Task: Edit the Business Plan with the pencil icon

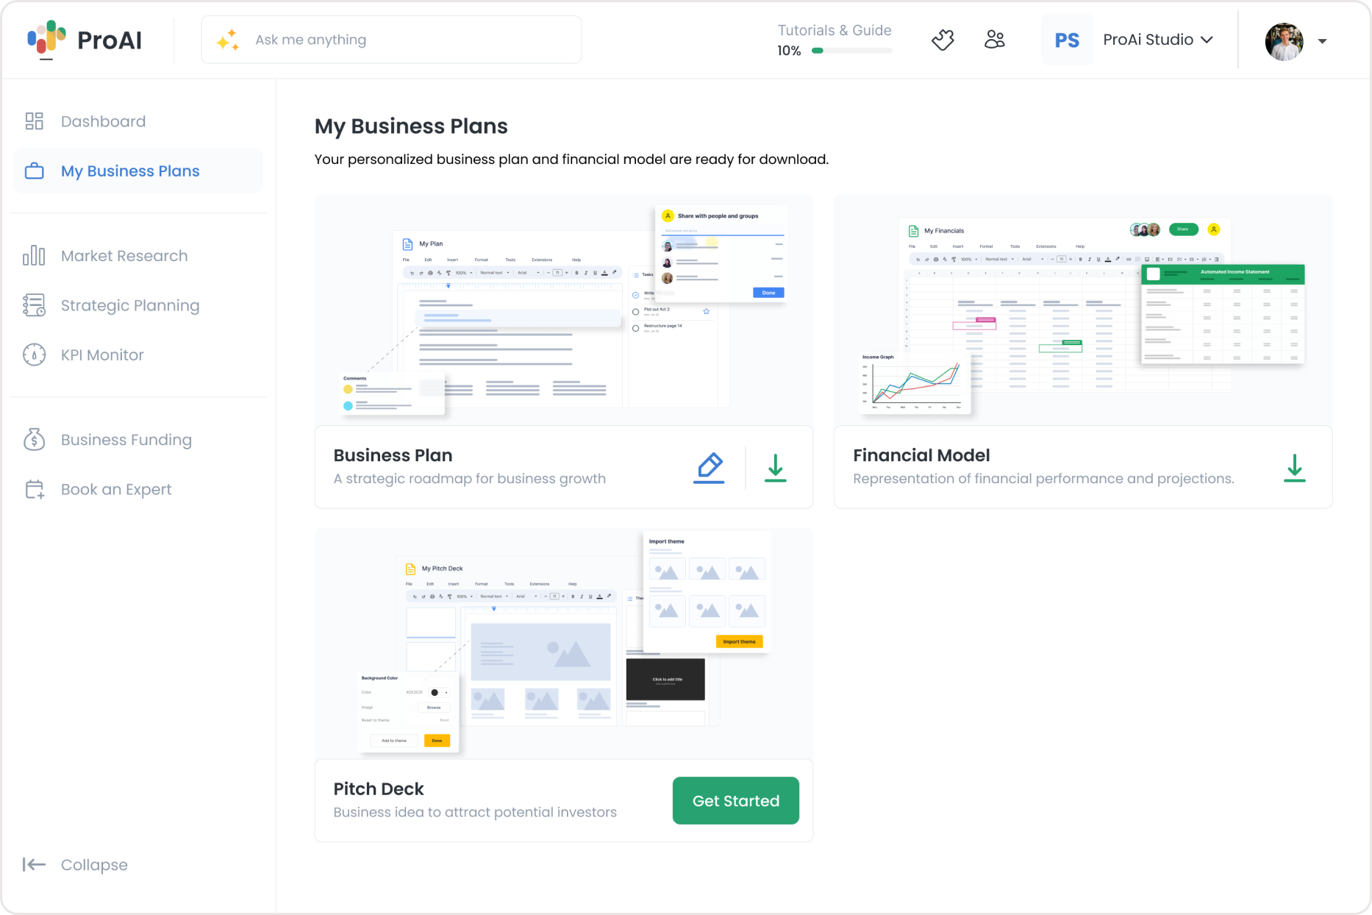Action: (x=708, y=467)
